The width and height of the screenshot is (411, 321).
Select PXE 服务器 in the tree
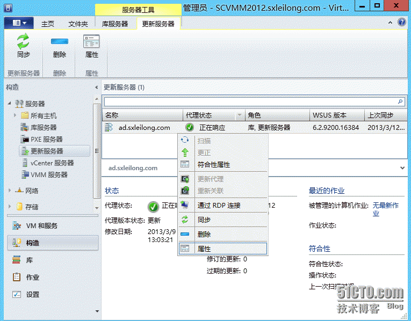tap(42, 139)
